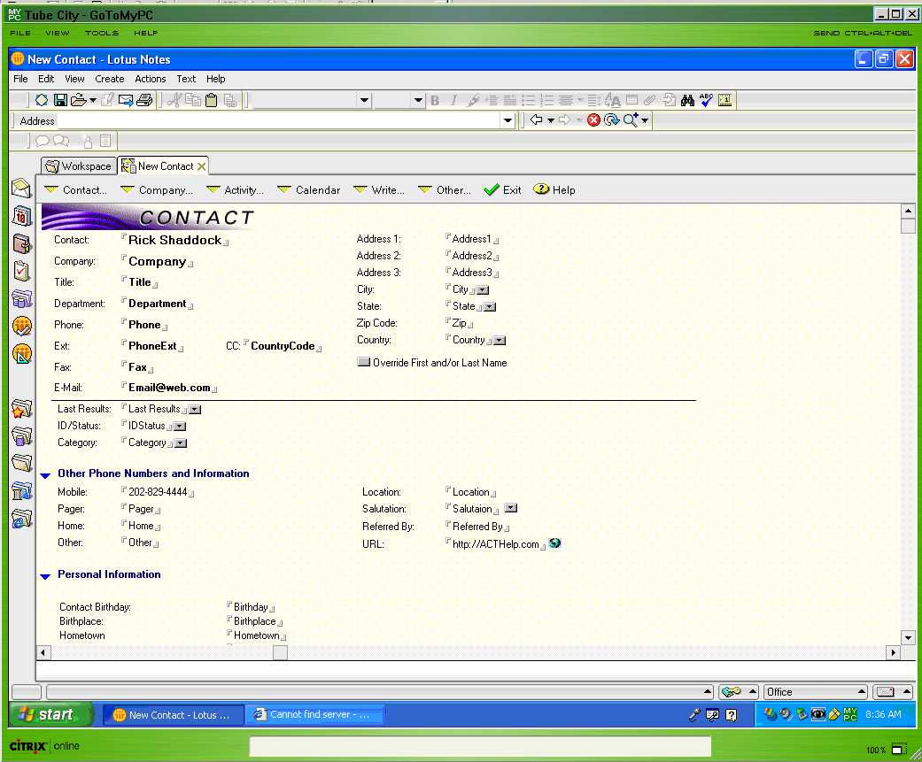The image size is (922, 762).
Task: Open the File menu in Lotus Notes
Action: [20, 79]
